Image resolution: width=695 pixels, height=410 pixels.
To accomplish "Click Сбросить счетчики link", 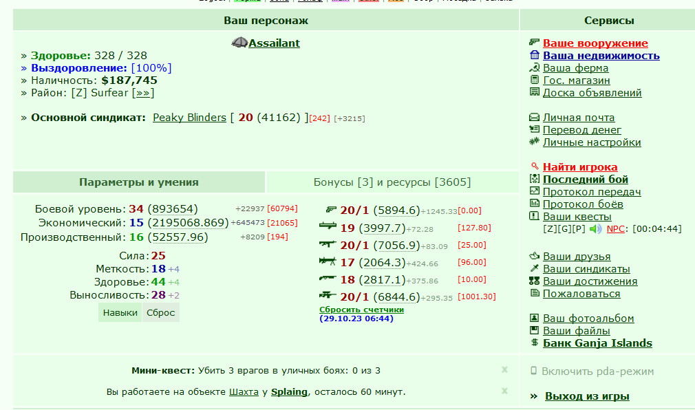I will tap(361, 310).
